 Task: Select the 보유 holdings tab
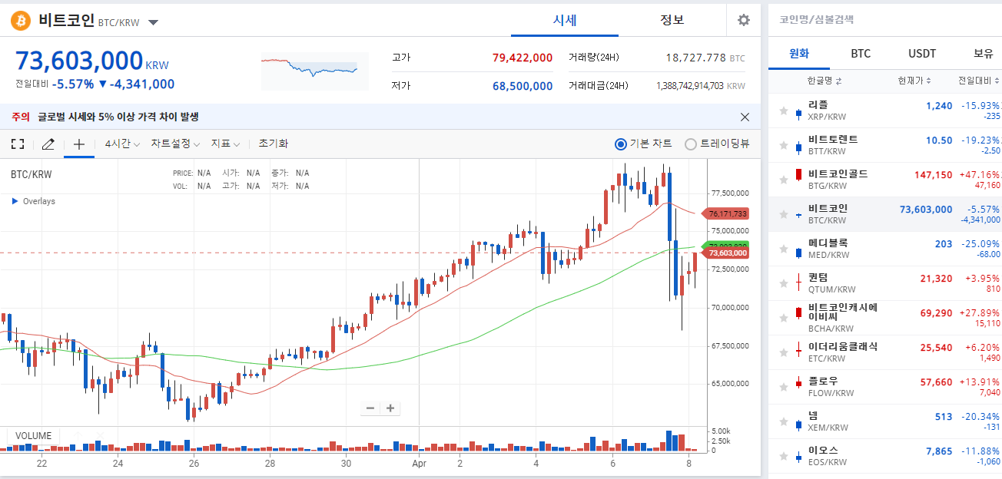(983, 54)
